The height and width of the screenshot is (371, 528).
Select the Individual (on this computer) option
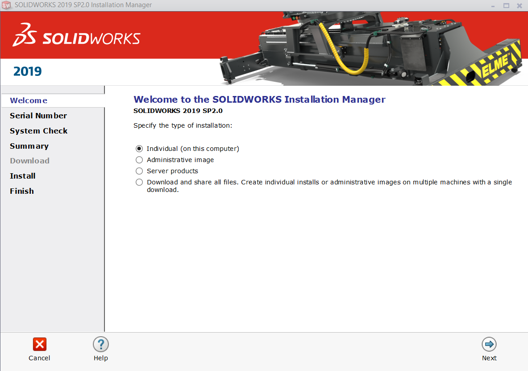(139, 149)
